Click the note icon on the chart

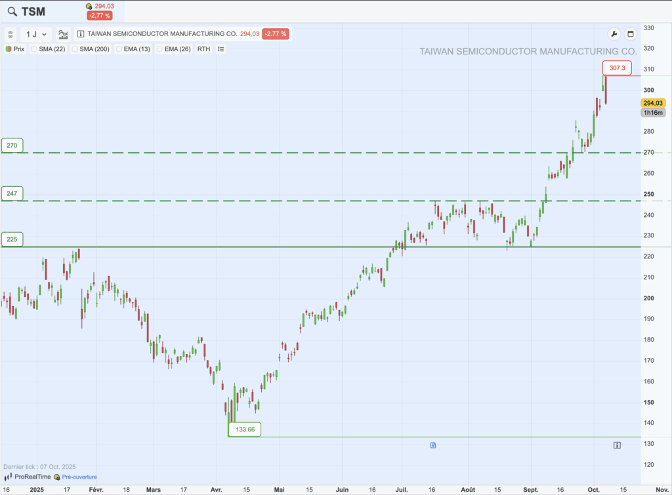432,445
